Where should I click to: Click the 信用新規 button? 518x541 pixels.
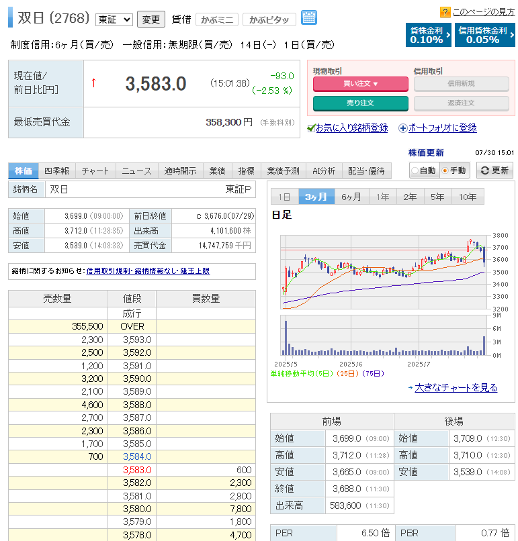tap(461, 84)
